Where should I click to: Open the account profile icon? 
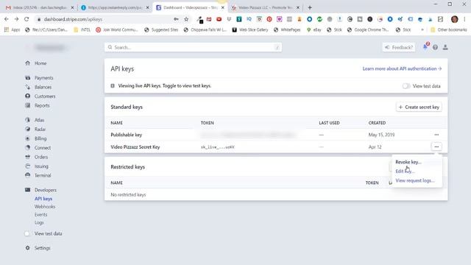pyautogui.click(x=445, y=47)
